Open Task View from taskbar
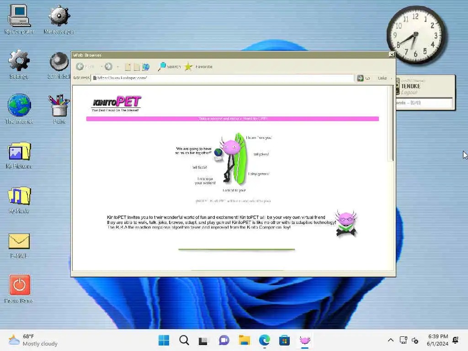468x351 pixels. 203,340
